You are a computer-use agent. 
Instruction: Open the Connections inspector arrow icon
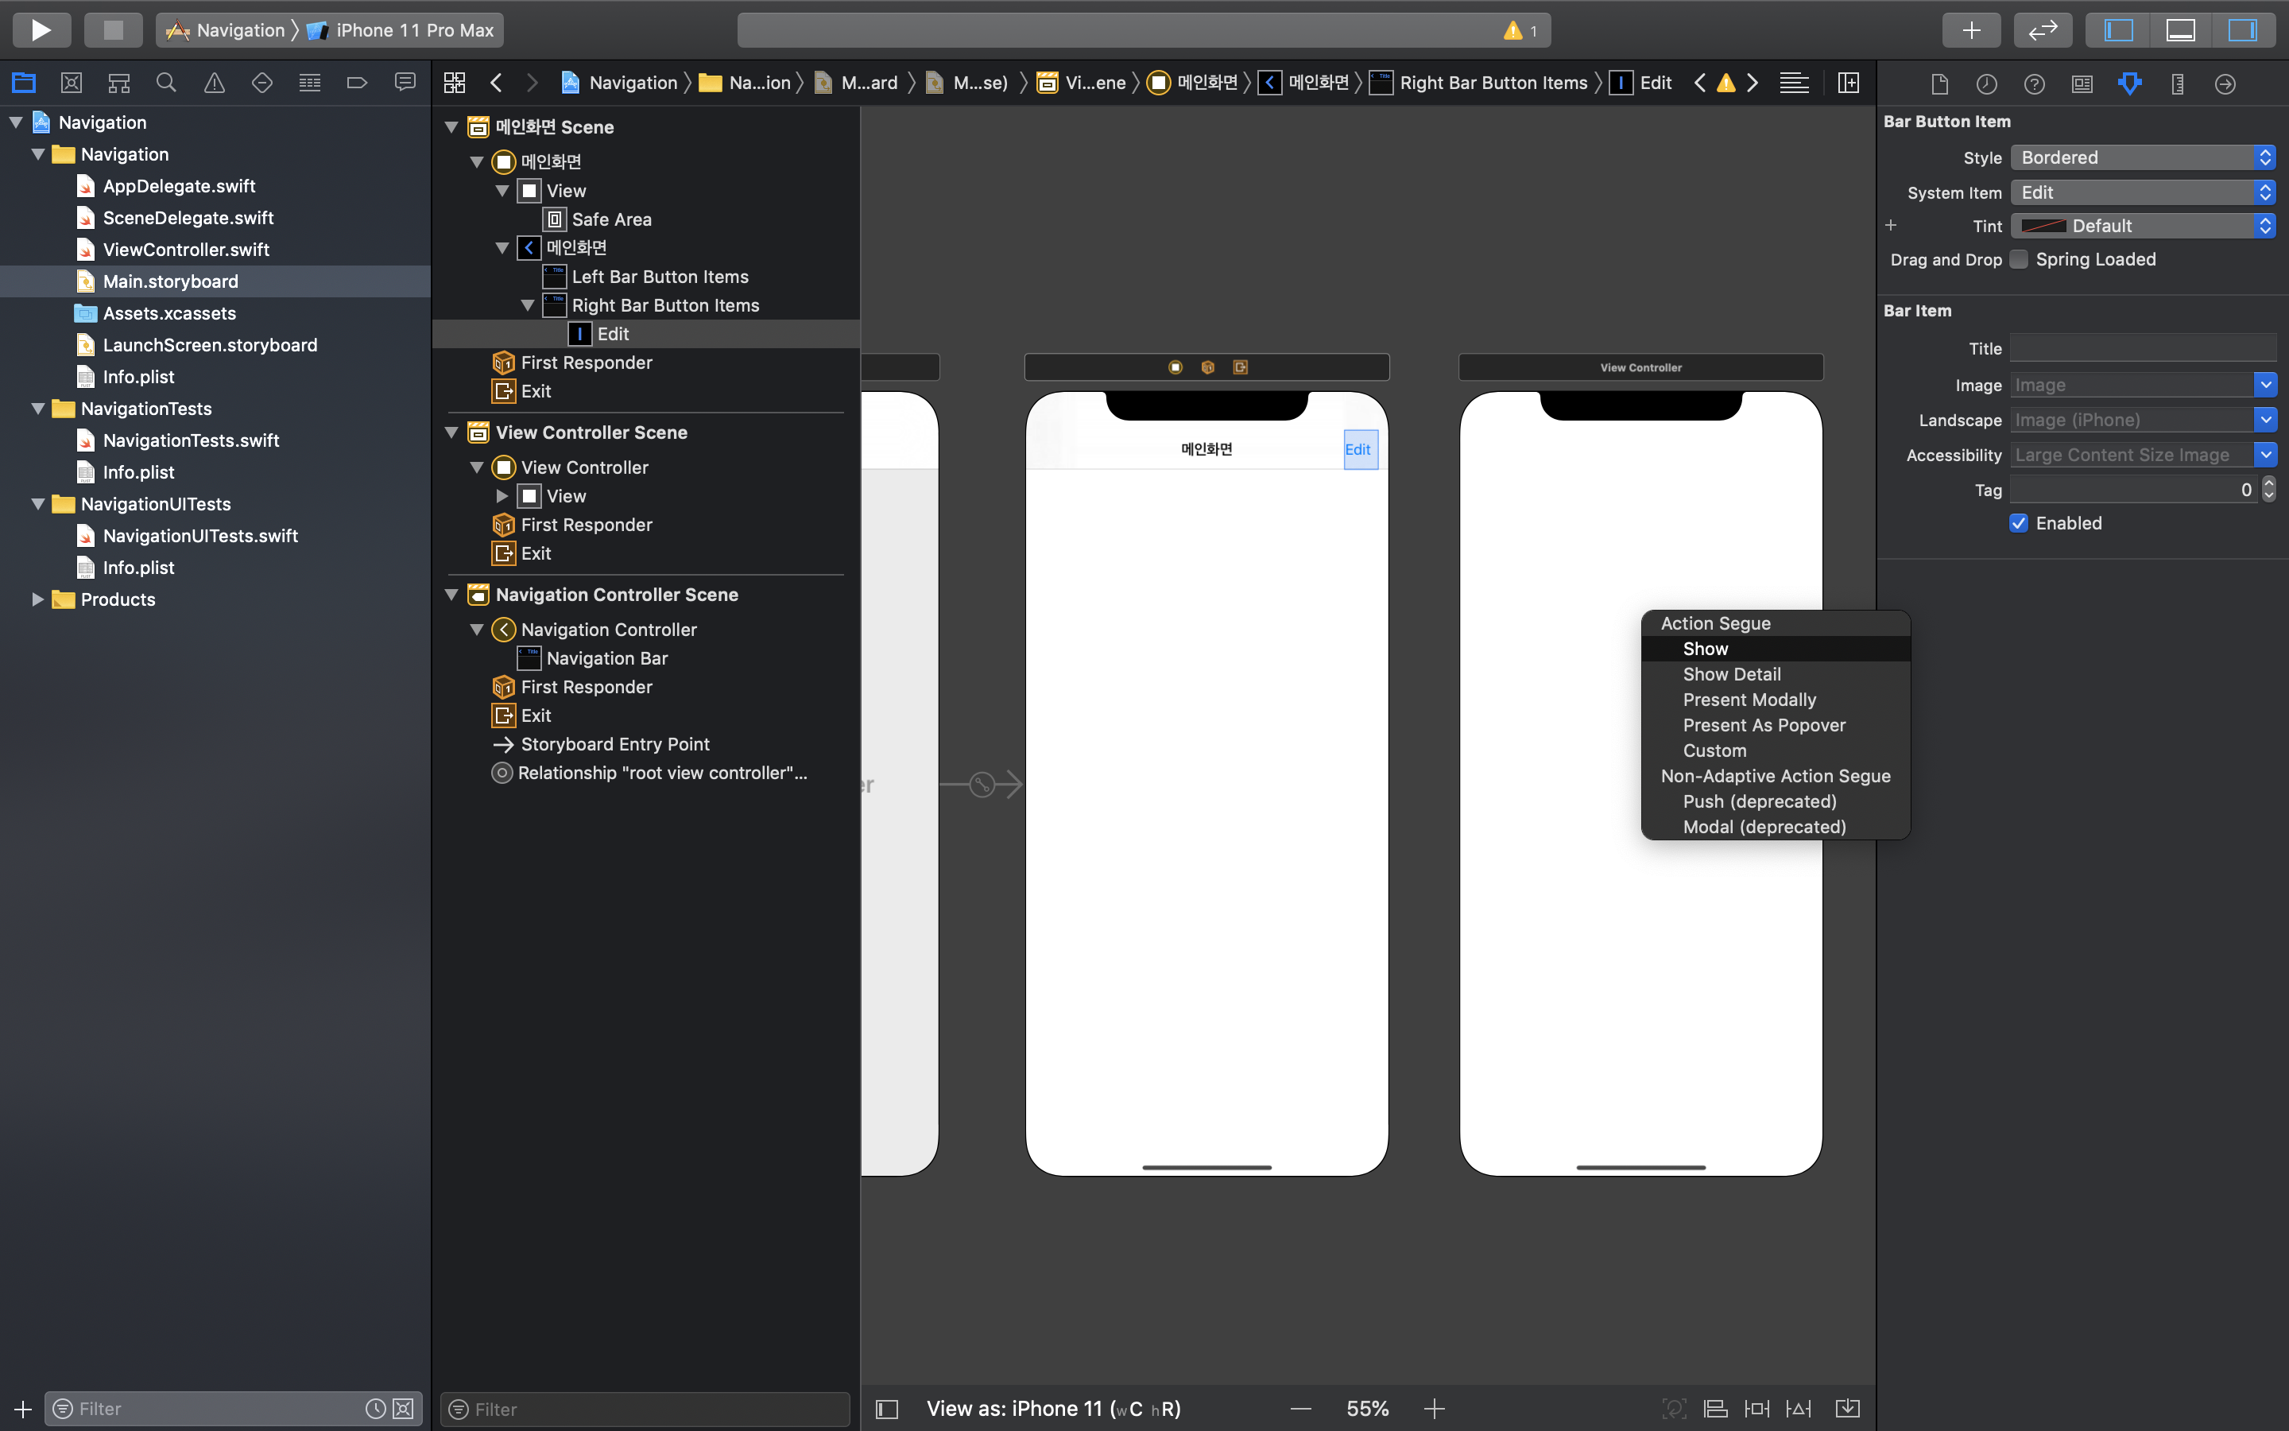click(2225, 84)
